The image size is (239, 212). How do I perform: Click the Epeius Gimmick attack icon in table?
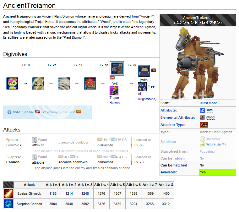click(x=8, y=193)
